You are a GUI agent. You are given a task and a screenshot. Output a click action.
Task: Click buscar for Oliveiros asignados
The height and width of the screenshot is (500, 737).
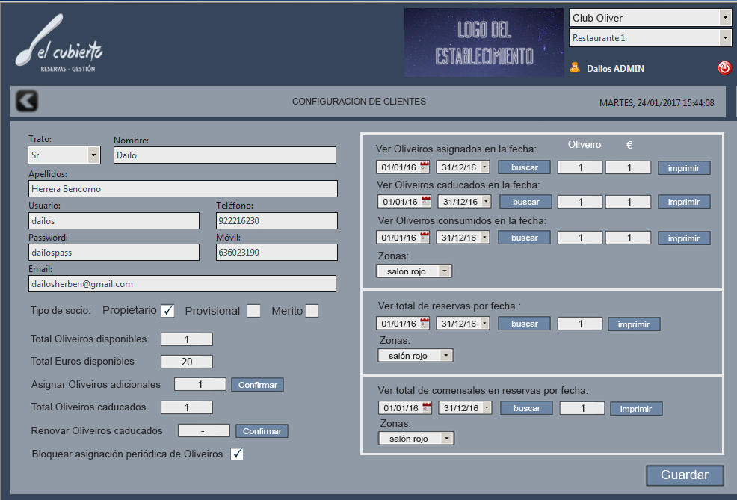524,167
